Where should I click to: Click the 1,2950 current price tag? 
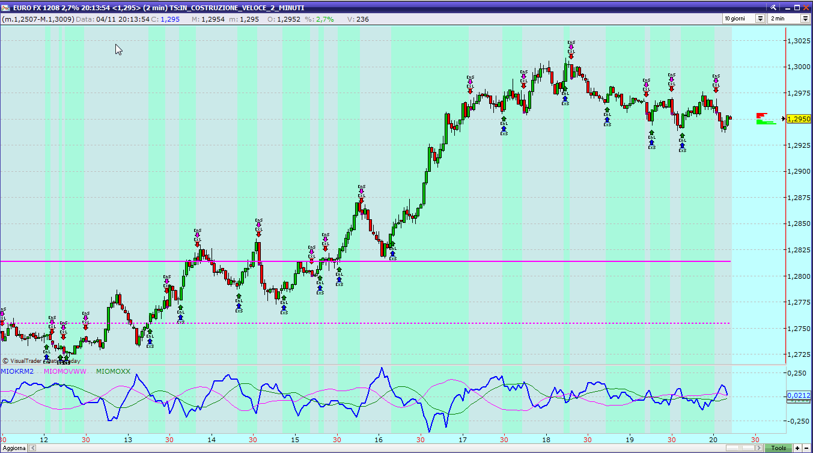pos(799,119)
